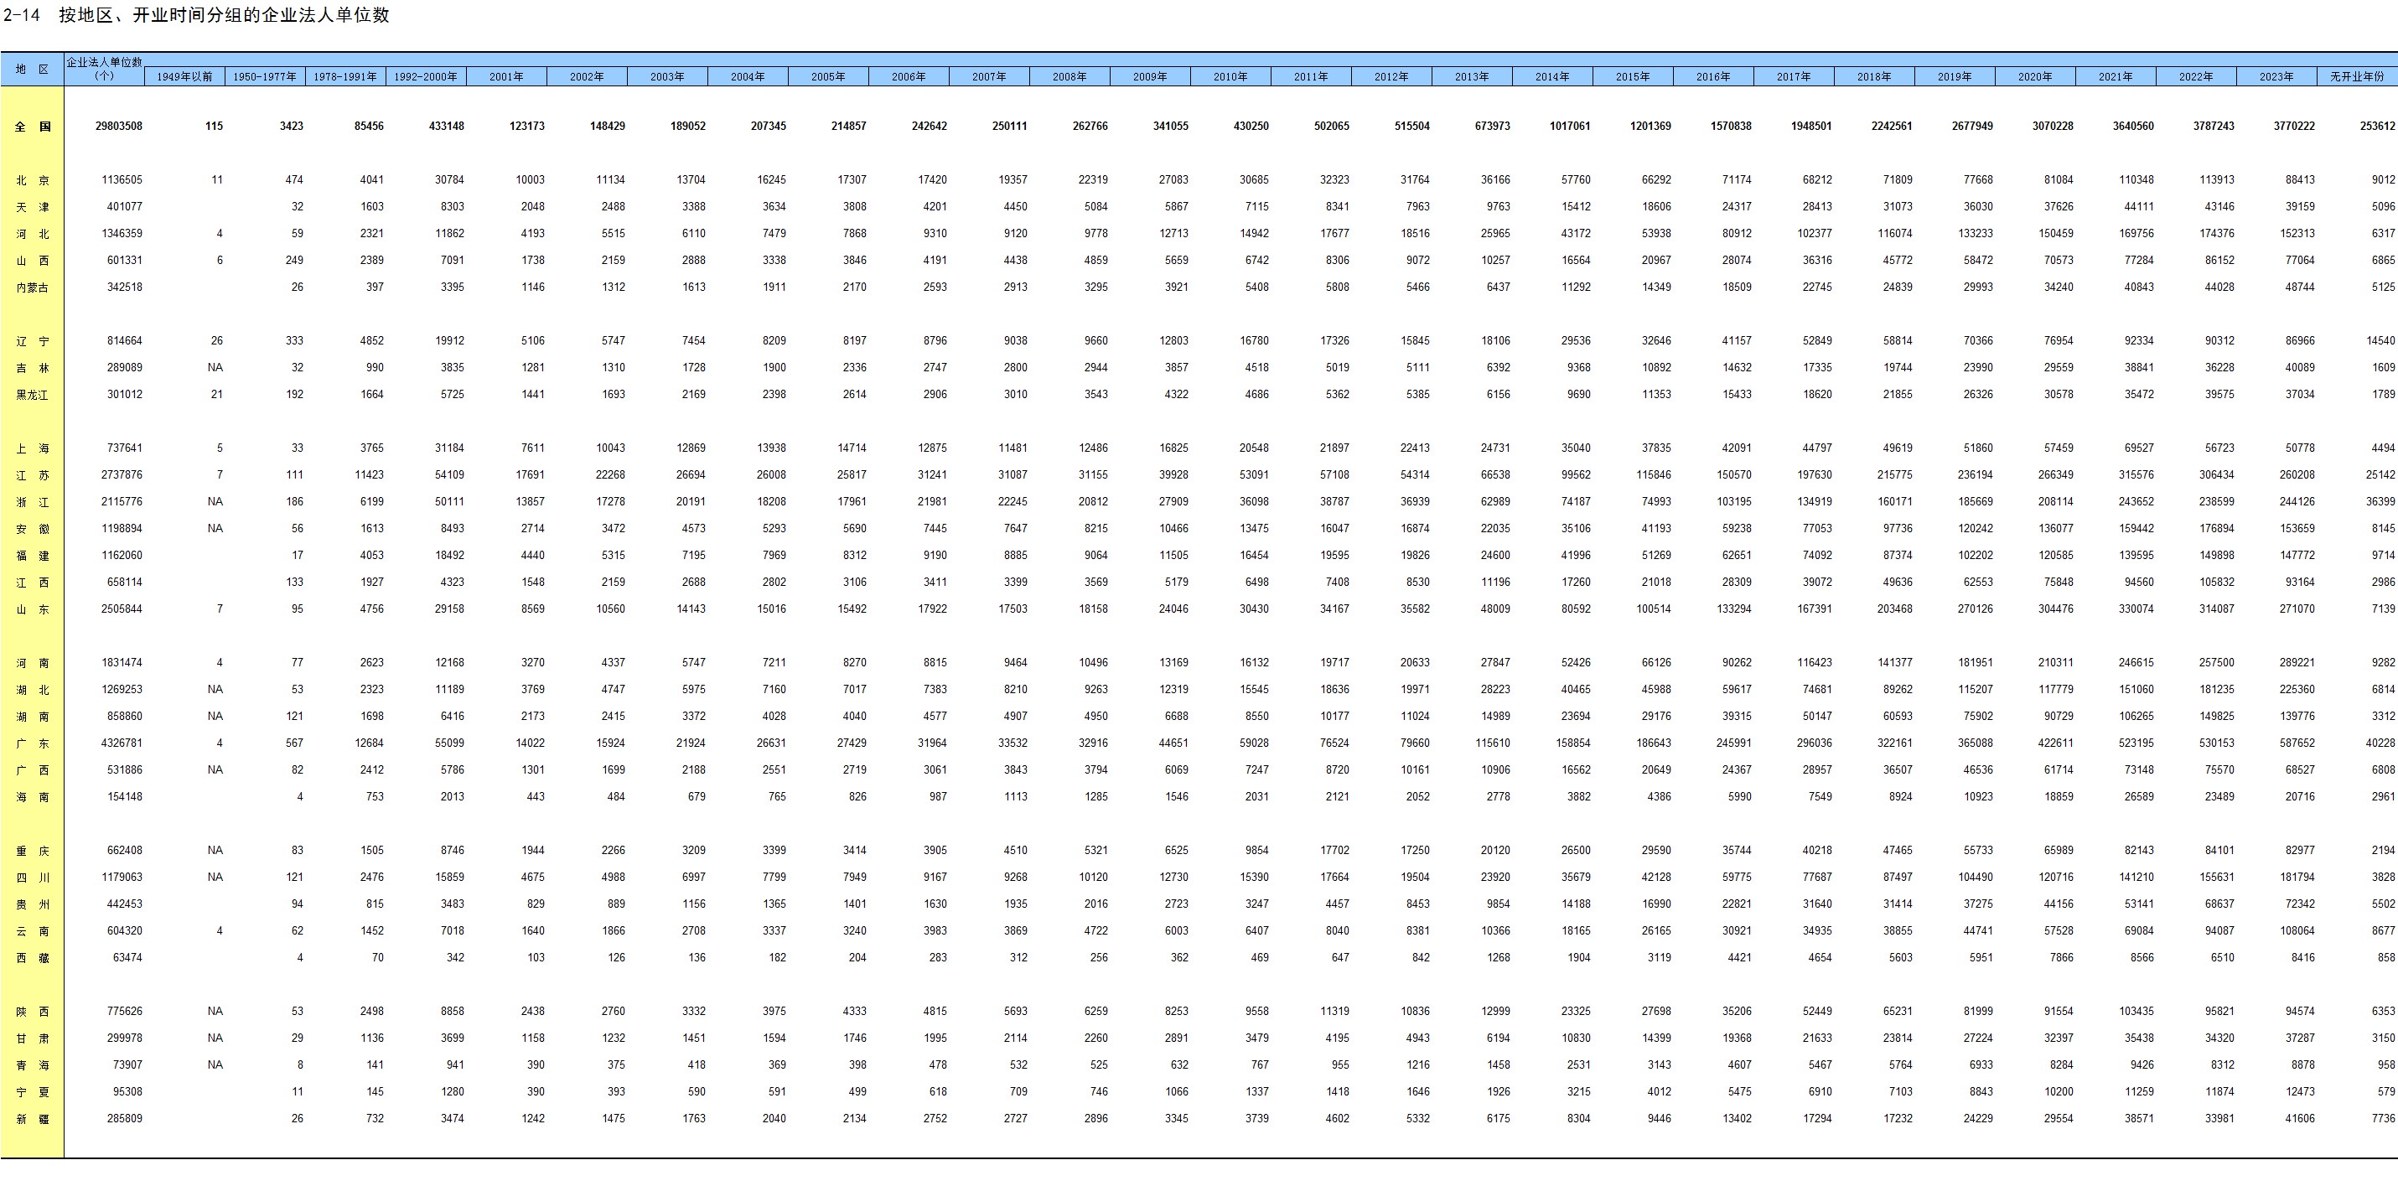
Task: Select the 企业法人单位数 header cell
Action: pos(104,68)
